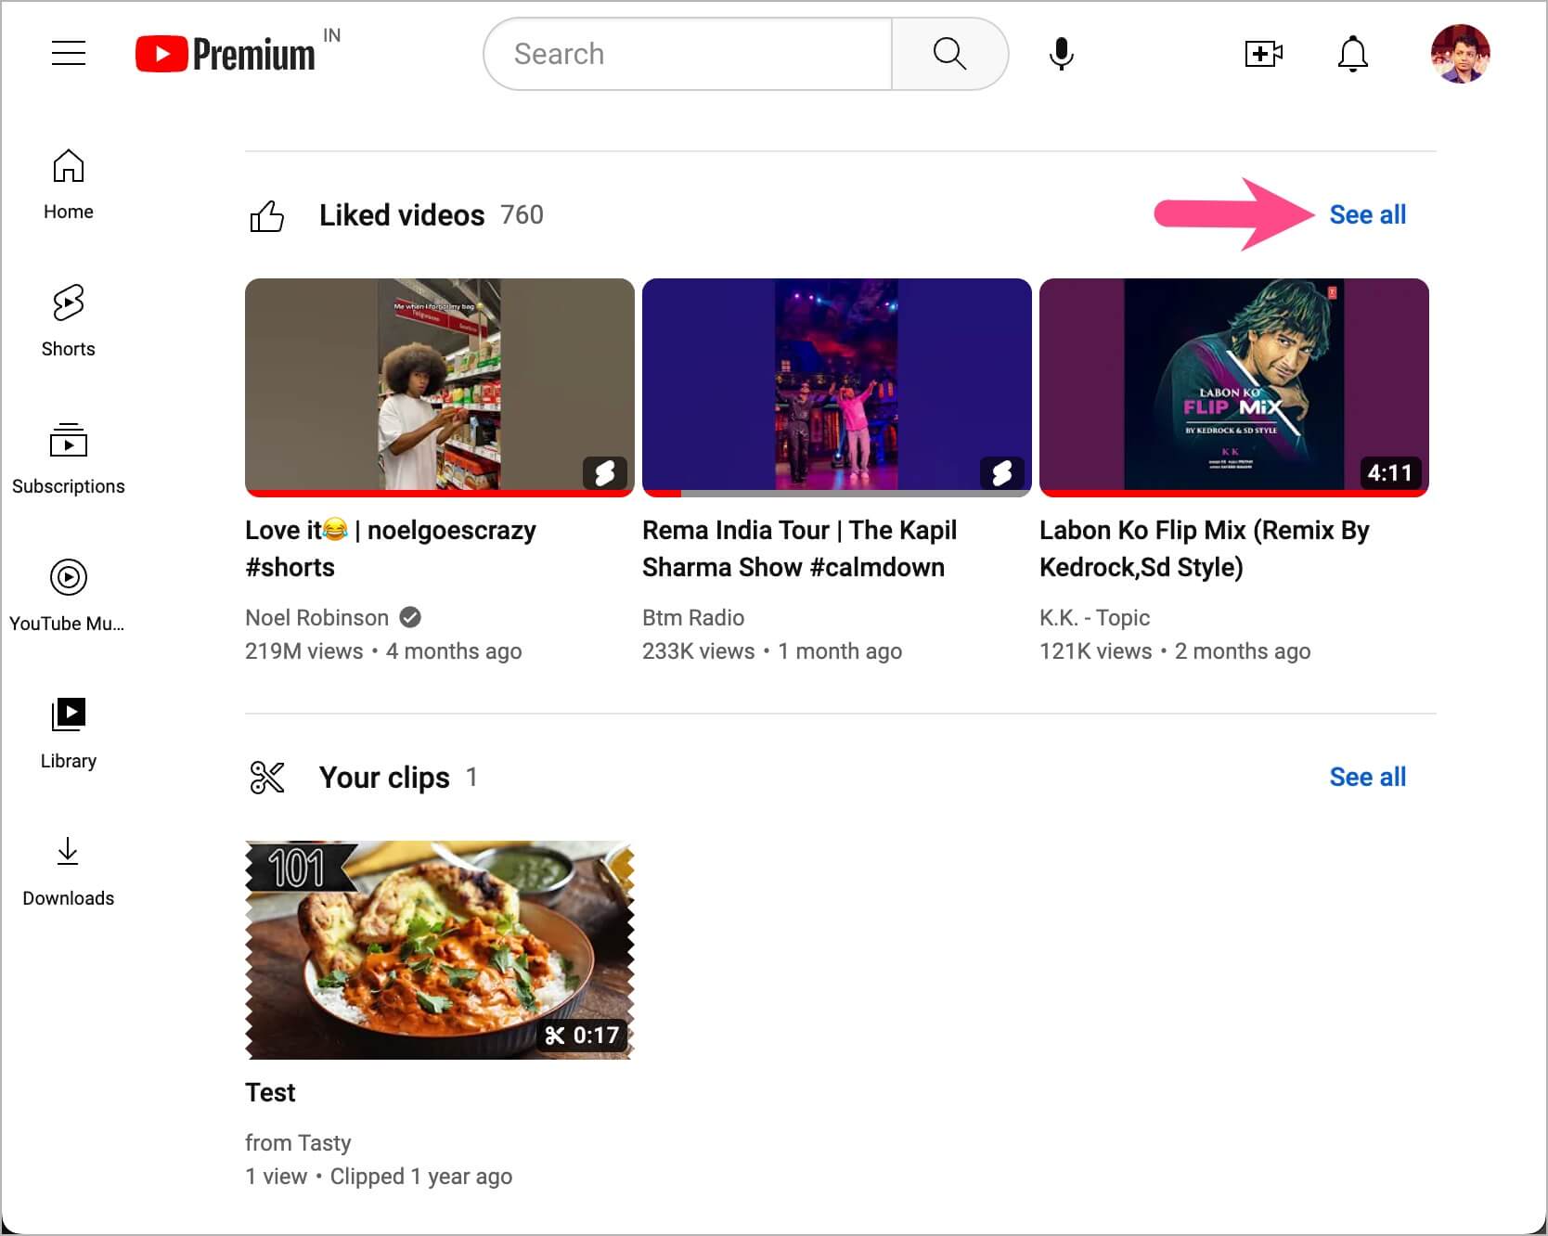Image resolution: width=1548 pixels, height=1236 pixels.
Task: Open Rema India Tour video title
Action: [x=798, y=548]
